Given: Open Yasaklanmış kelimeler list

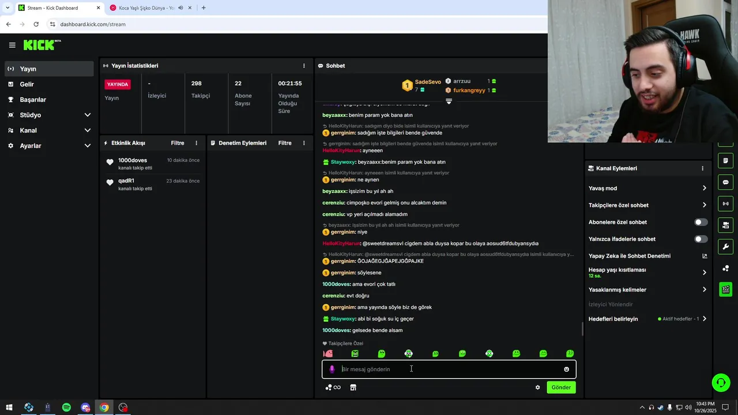Looking at the screenshot, I should click(x=647, y=289).
